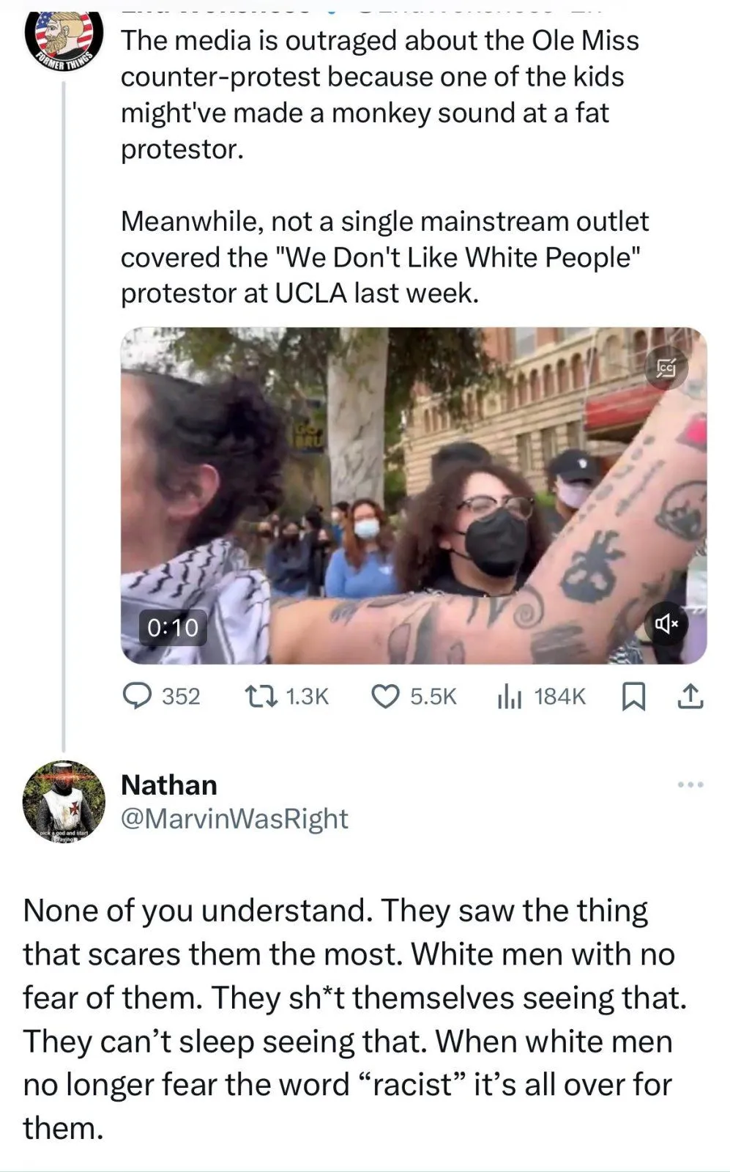Play the embedded protest video
This screenshot has width=730, height=1172.
[x=414, y=496]
